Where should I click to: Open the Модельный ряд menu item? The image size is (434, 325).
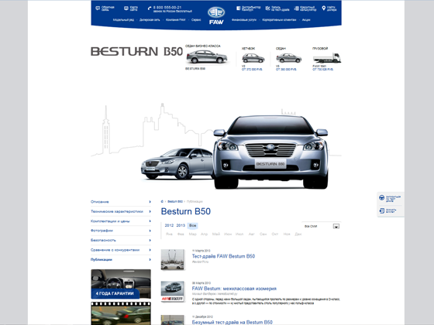click(123, 20)
